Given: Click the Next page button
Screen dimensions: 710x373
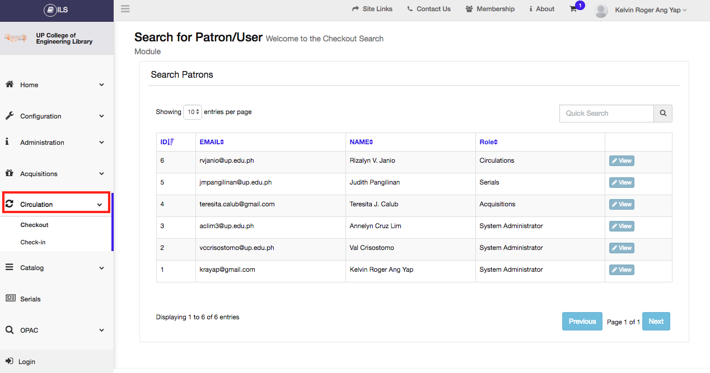Looking at the screenshot, I should click(656, 322).
